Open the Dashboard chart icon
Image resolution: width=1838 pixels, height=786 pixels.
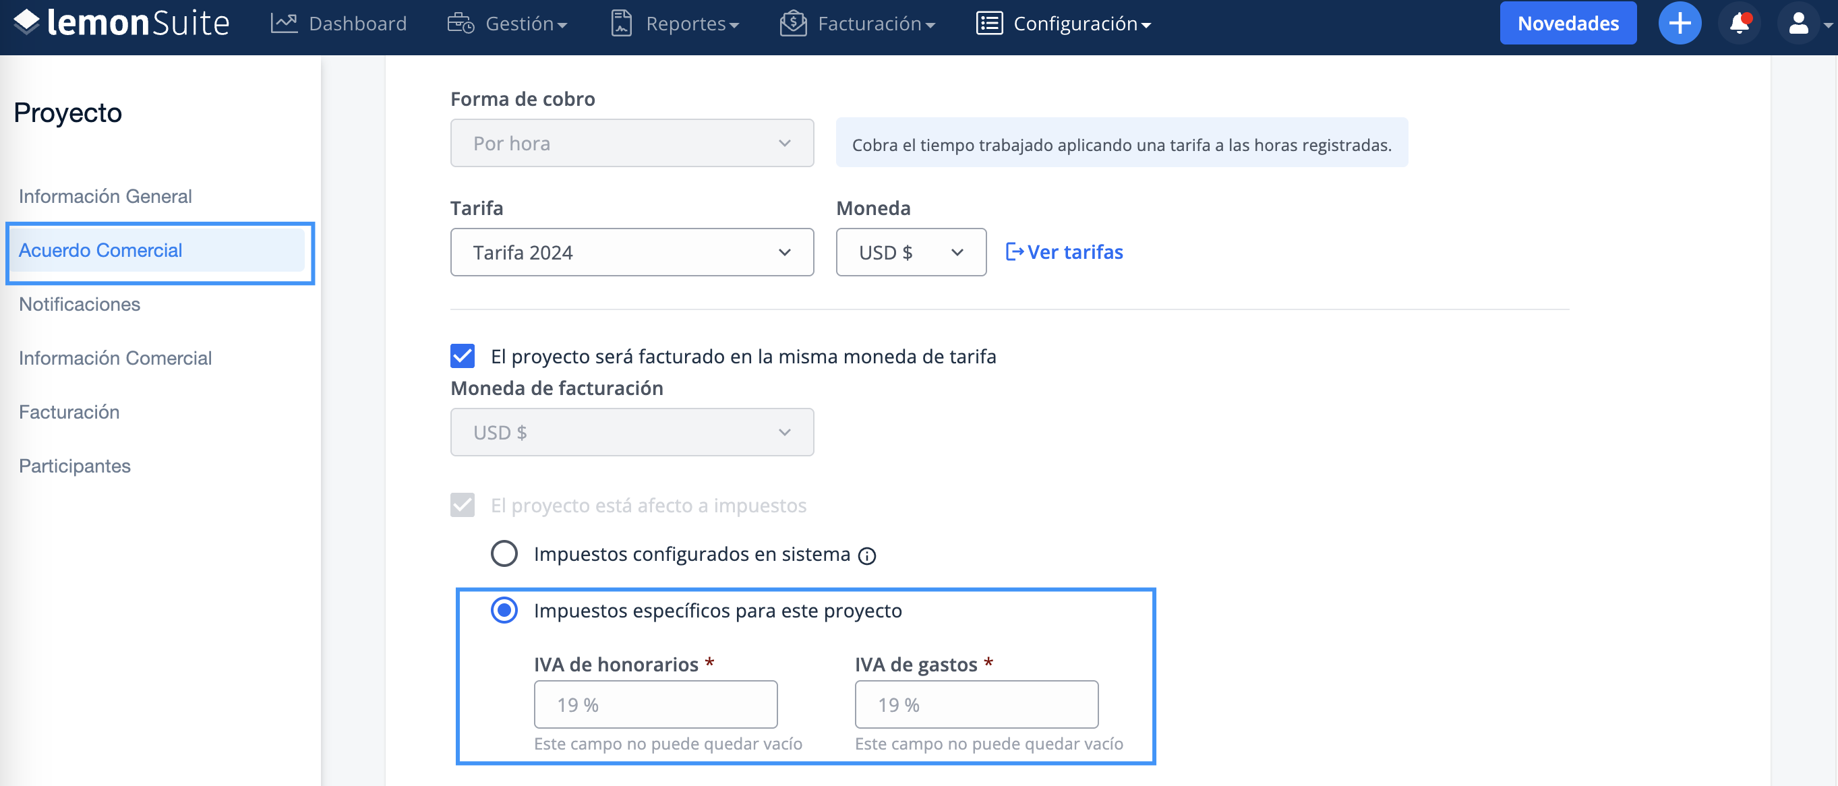pyautogui.click(x=284, y=24)
